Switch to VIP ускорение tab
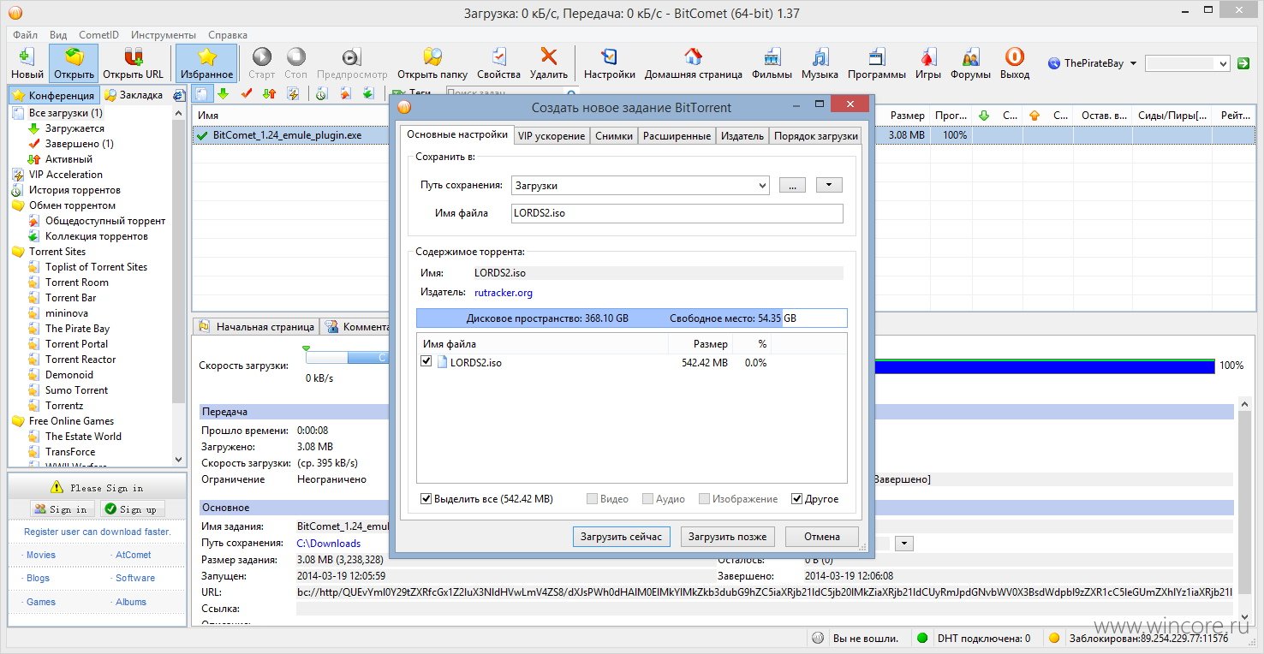1264x654 pixels. point(552,135)
